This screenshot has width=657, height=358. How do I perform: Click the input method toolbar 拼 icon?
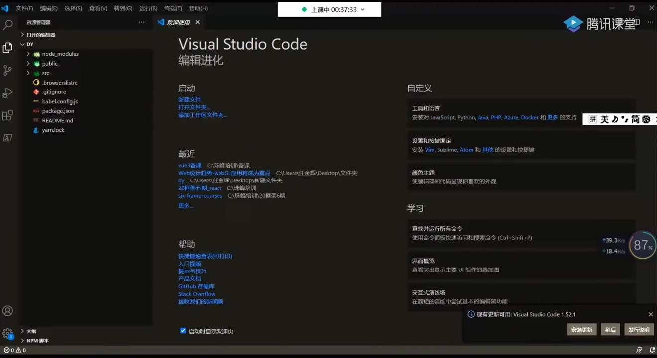(x=592, y=119)
